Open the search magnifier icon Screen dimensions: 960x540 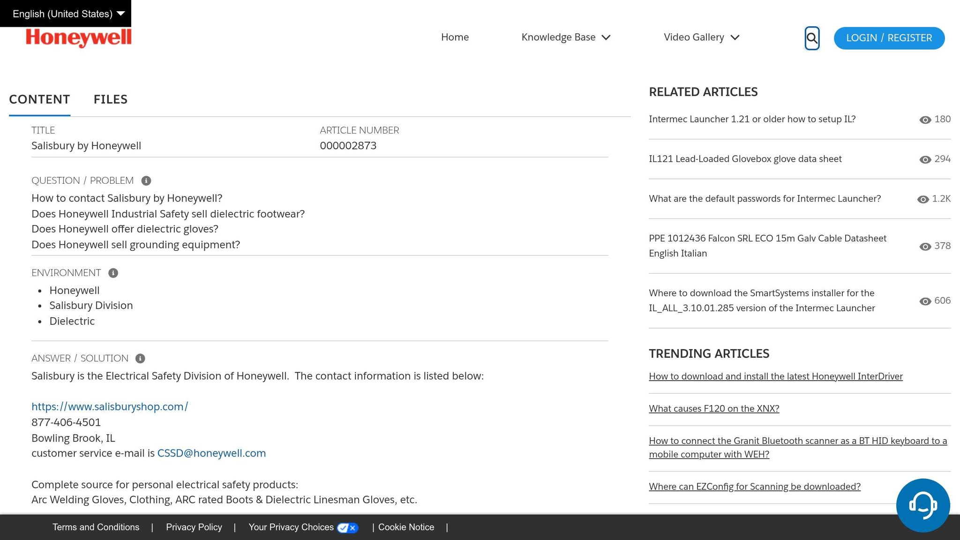tap(812, 38)
